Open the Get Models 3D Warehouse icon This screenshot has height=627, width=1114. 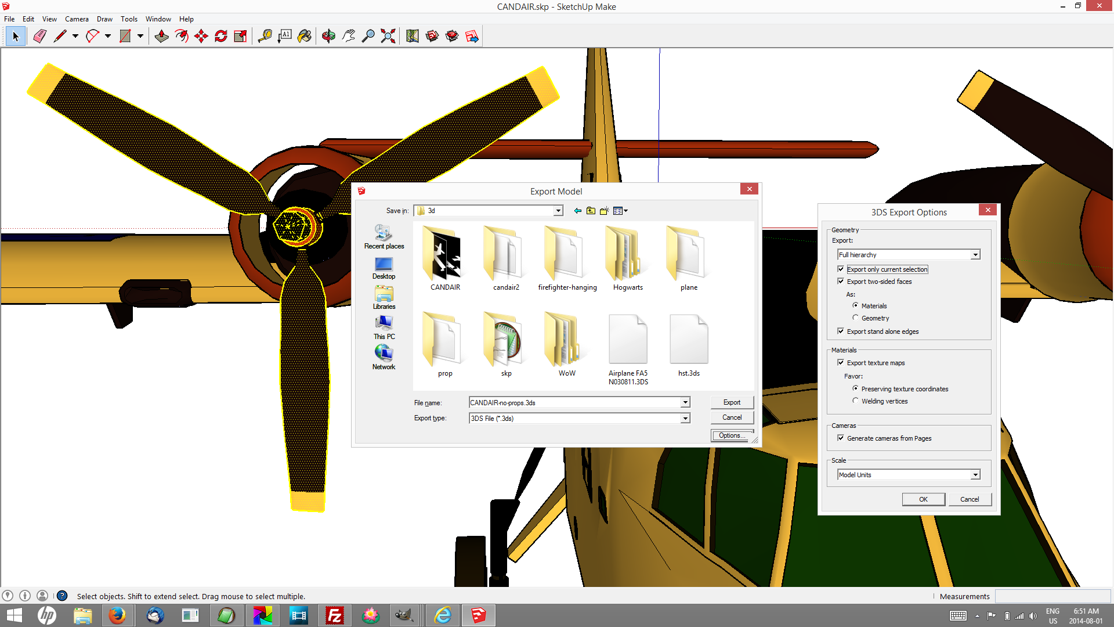point(432,37)
